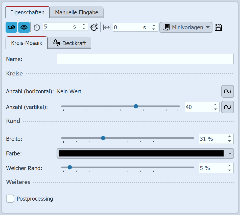Click the stopwatch duration icon
Screen dimensions: 240x215
[x=37, y=27]
